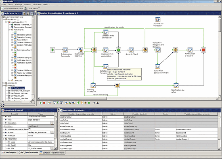Click the green fork split tool in toolbar
The image size is (222, 159).
pos(78,103)
